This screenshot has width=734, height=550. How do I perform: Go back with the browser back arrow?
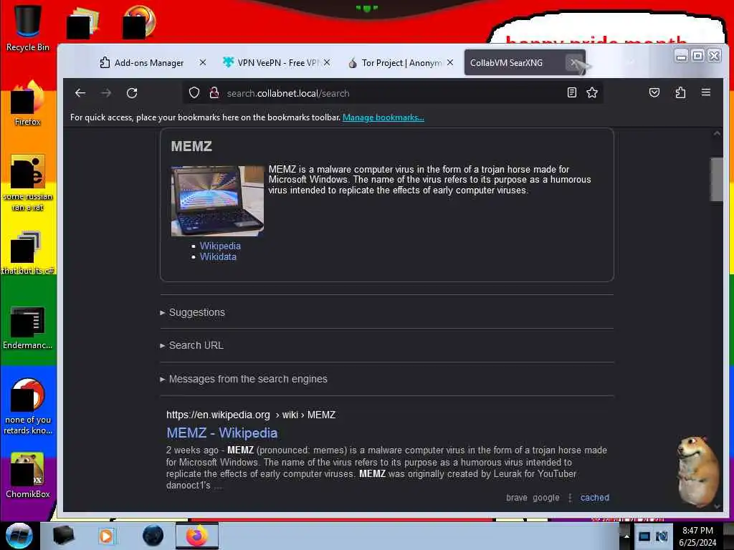point(80,93)
